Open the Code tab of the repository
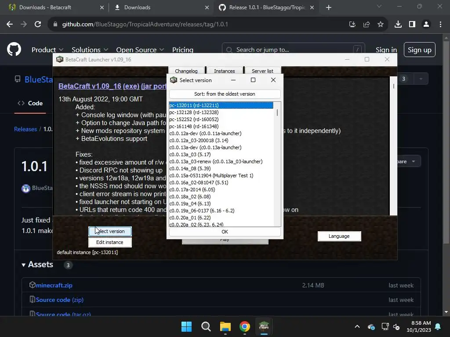Viewport: 450px width, 337px height. [x=30, y=103]
